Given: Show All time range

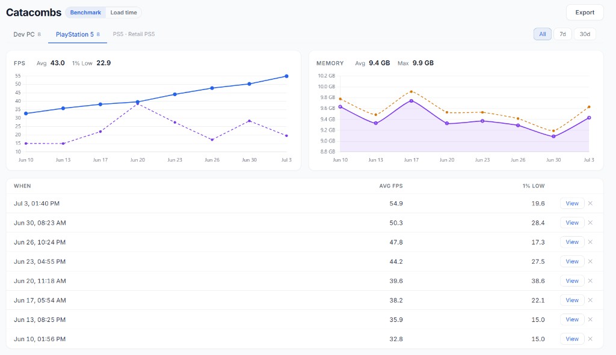Looking at the screenshot, I should pyautogui.click(x=543, y=34).
